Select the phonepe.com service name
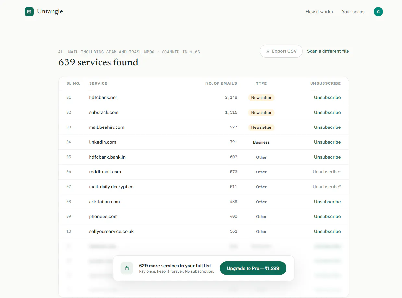 pyautogui.click(x=103, y=216)
